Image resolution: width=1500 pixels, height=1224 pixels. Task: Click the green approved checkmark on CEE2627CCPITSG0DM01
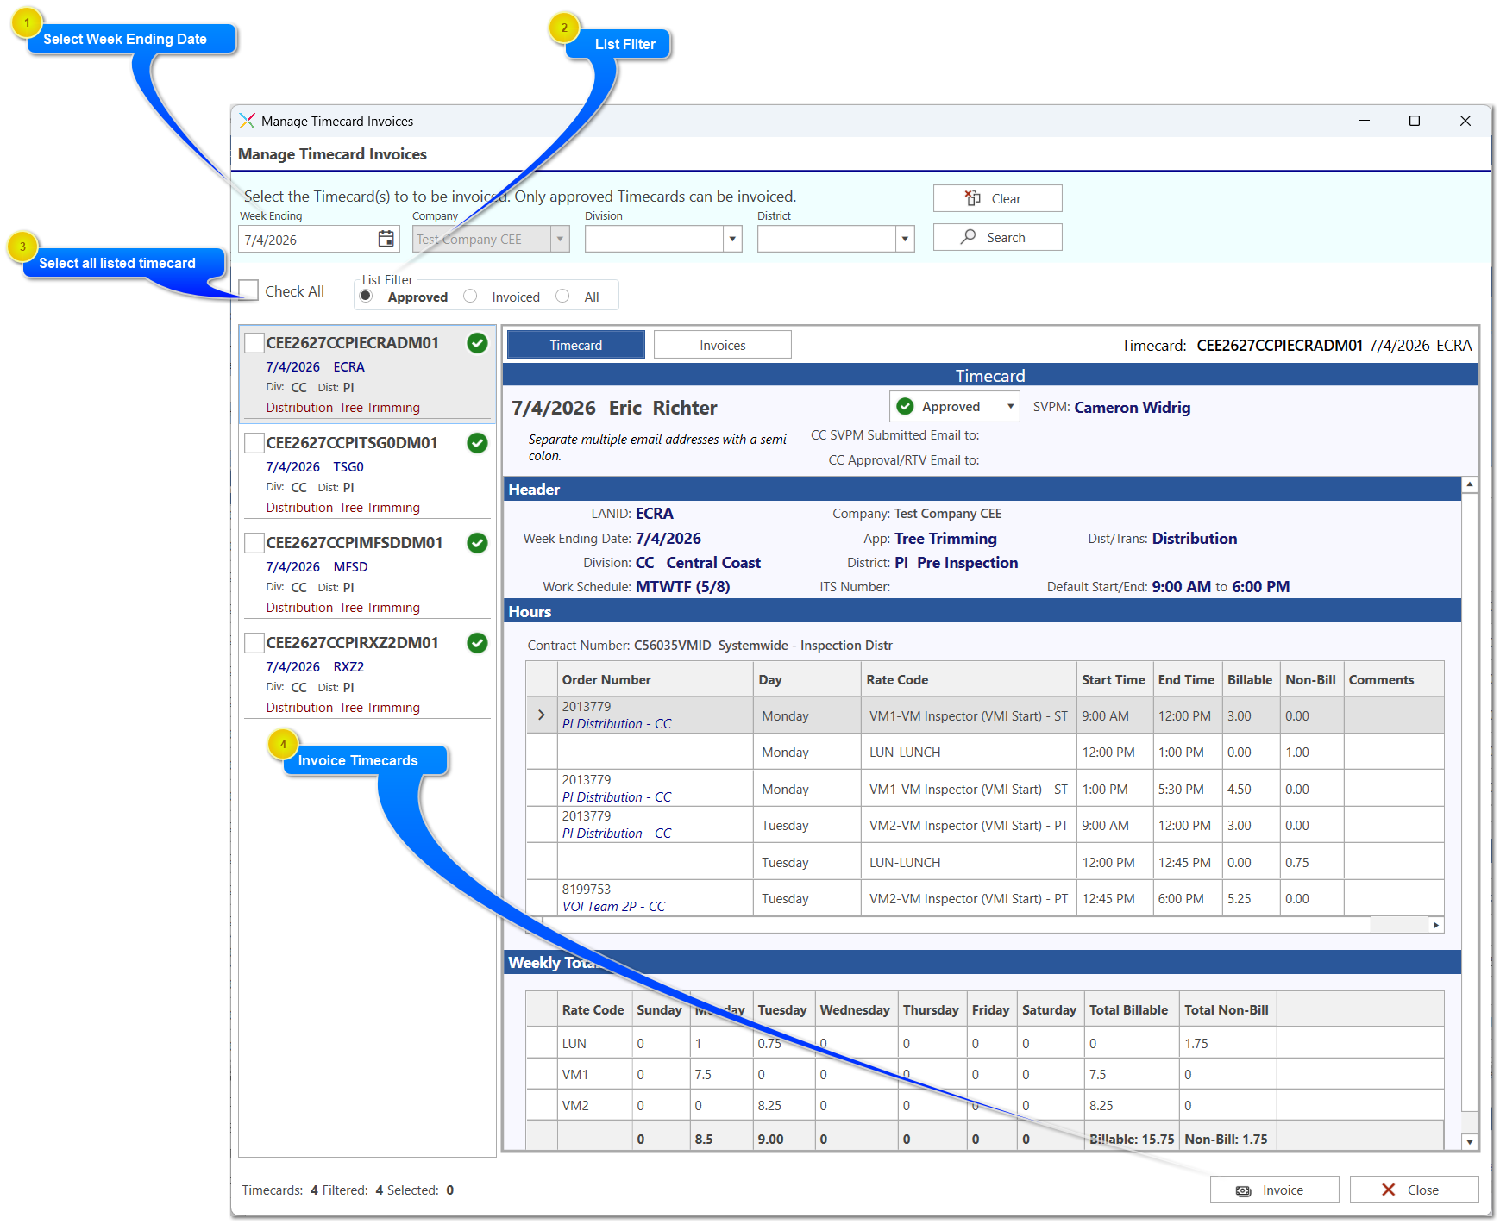click(x=477, y=443)
